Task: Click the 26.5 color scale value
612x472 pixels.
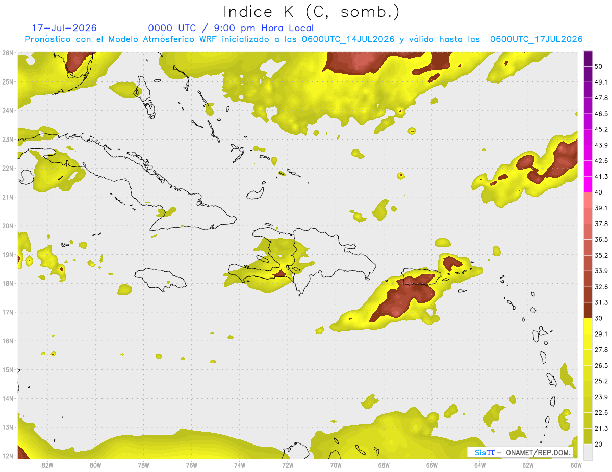Action: tap(601, 366)
